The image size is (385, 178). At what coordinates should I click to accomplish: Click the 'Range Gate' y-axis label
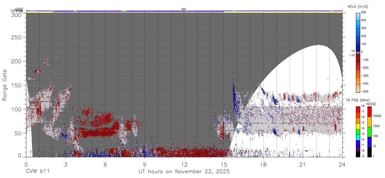pyautogui.click(x=5, y=85)
